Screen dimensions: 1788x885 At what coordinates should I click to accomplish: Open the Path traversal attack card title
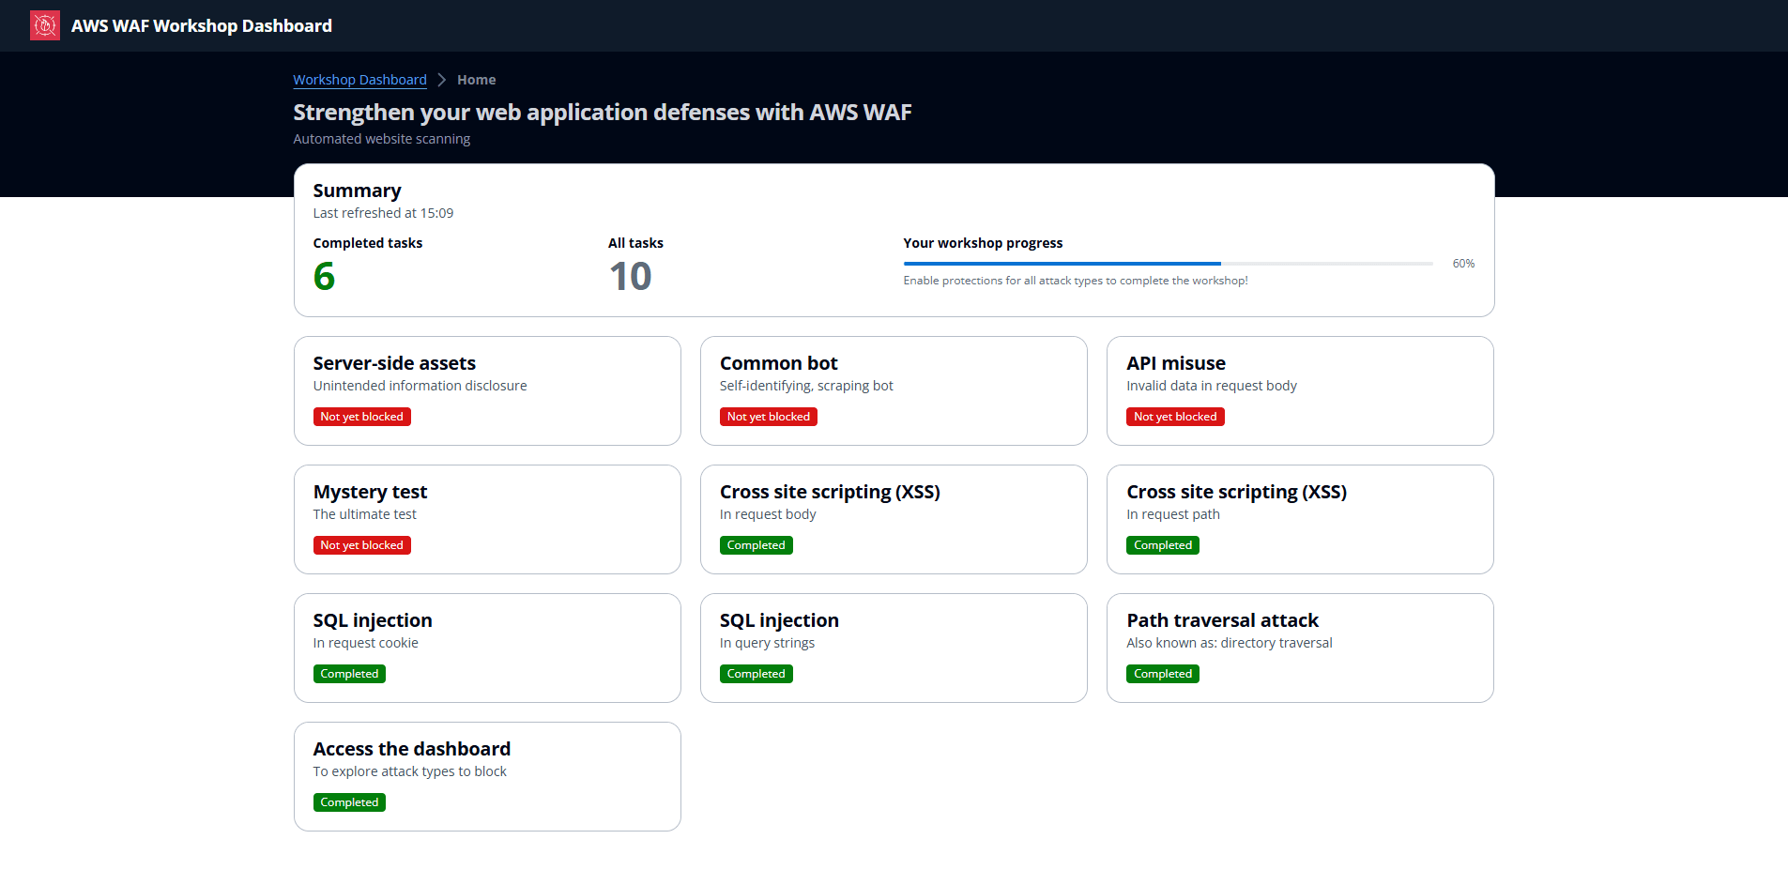tap(1222, 620)
